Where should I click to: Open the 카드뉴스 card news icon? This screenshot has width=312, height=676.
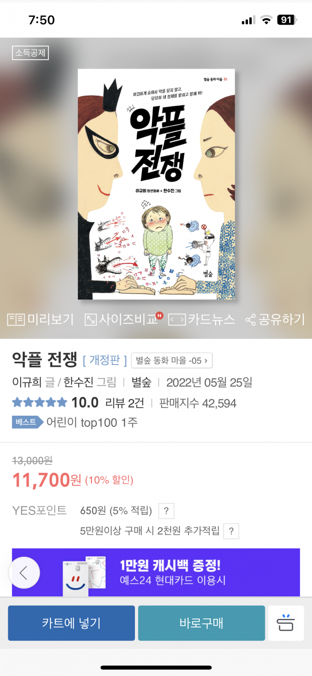pyautogui.click(x=202, y=320)
